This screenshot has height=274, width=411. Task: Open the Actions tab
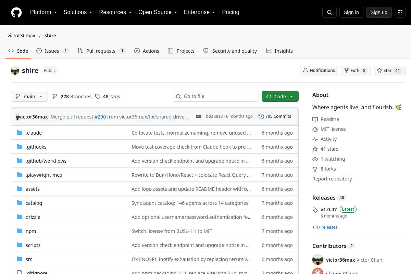pyautogui.click(x=147, y=51)
